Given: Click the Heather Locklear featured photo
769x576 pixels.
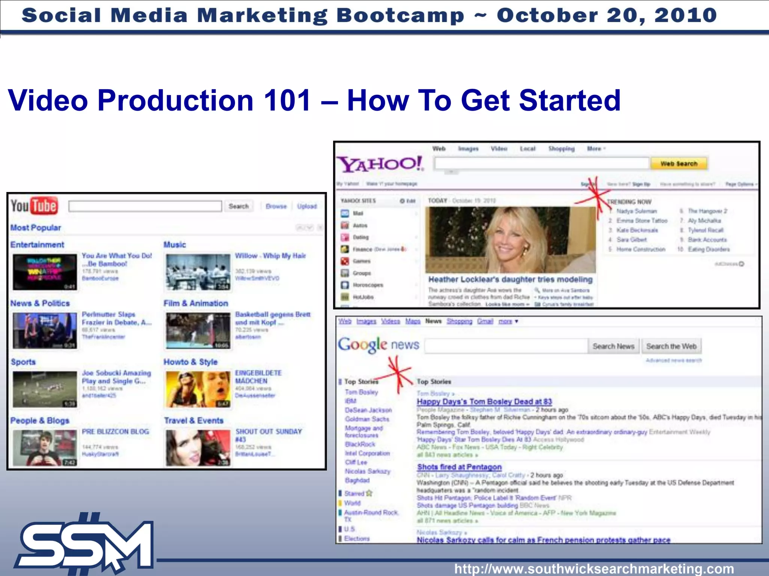Looking at the screenshot, I should pos(511,240).
